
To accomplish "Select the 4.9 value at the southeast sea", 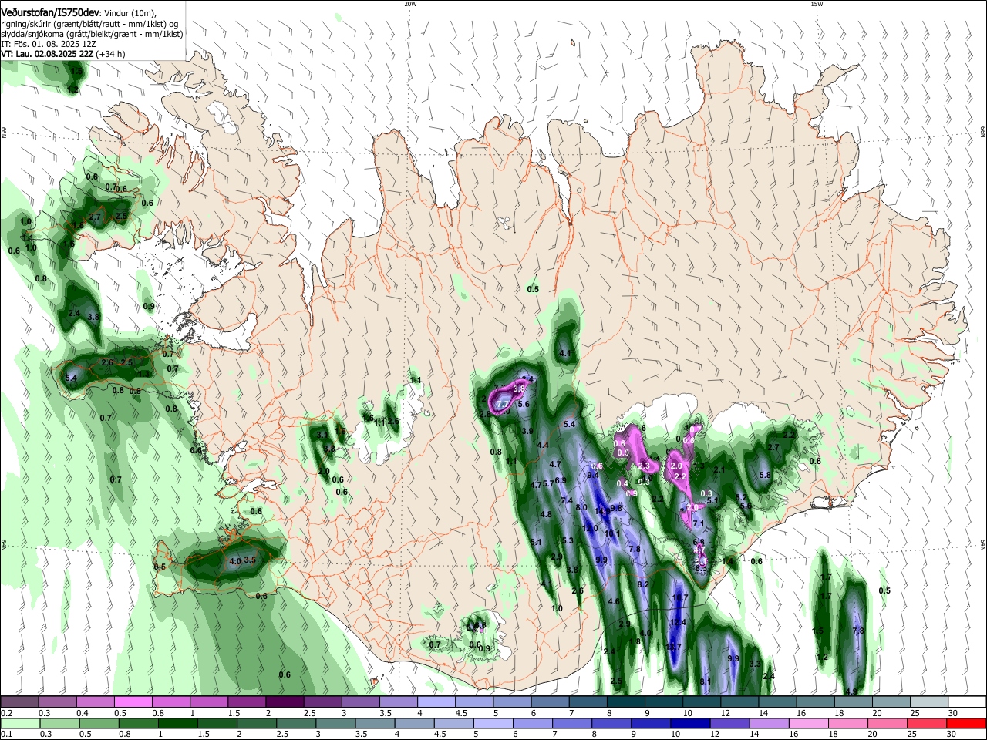I will (x=851, y=691).
